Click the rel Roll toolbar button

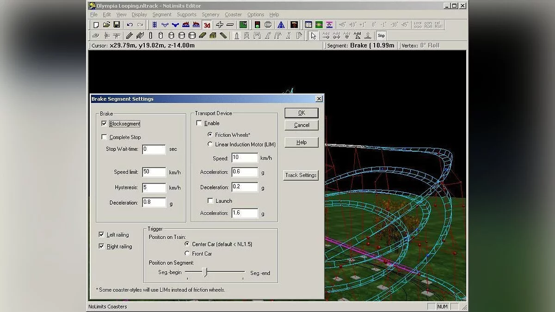coord(438,24)
